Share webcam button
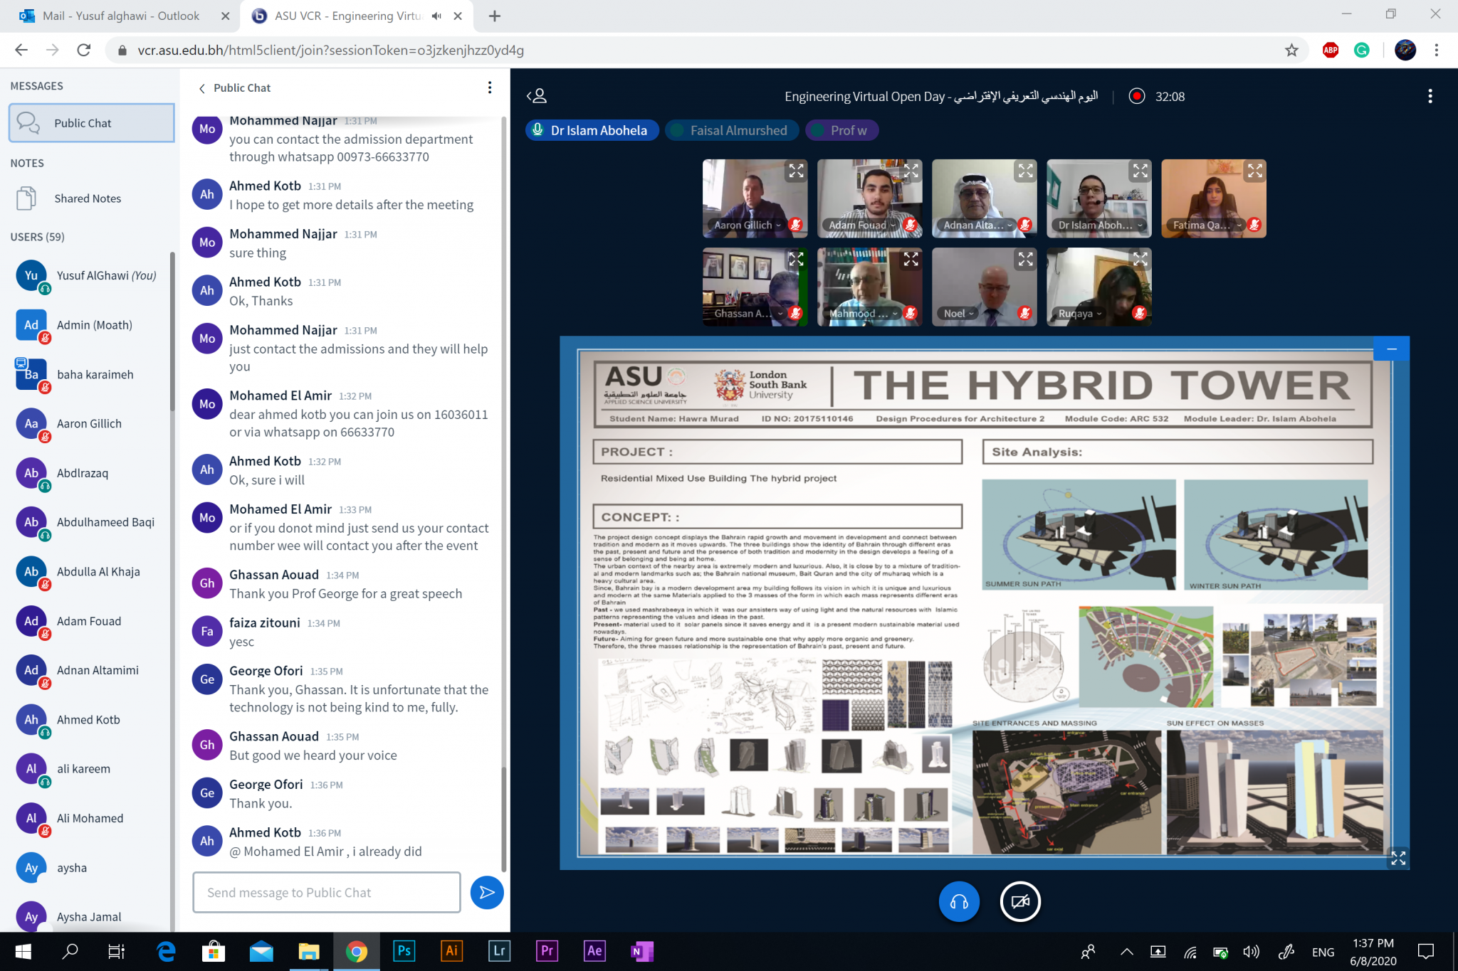This screenshot has width=1458, height=971. (1020, 901)
